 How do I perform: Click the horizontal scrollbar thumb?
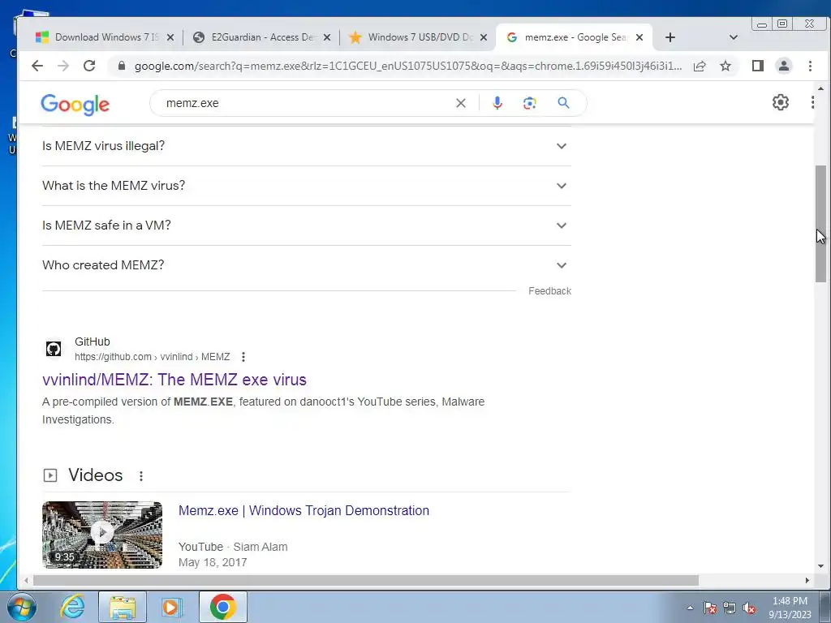point(366,580)
